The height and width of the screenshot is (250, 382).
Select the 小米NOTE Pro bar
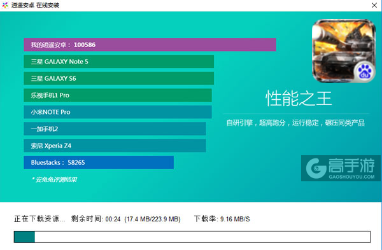(x=118, y=112)
